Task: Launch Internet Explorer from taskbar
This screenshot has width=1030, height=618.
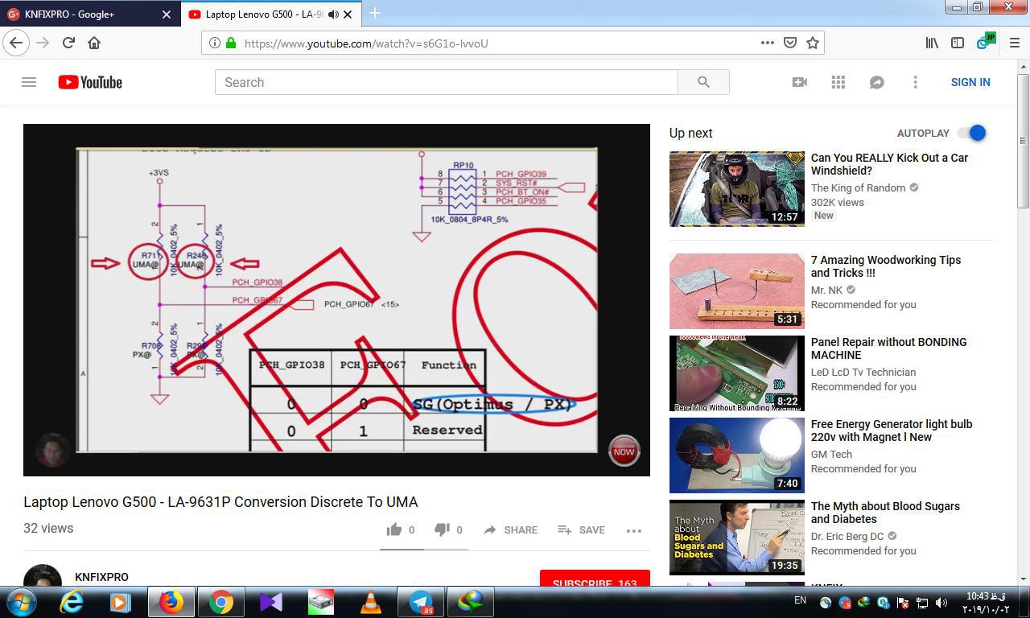Action: [x=72, y=602]
